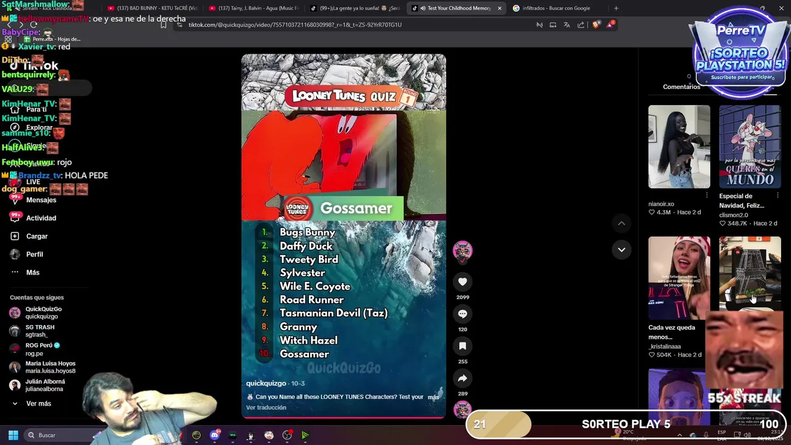The height and width of the screenshot is (445, 791).
Task: Open the 'Especial de Navidad' video thumbnail
Action: 750,146
